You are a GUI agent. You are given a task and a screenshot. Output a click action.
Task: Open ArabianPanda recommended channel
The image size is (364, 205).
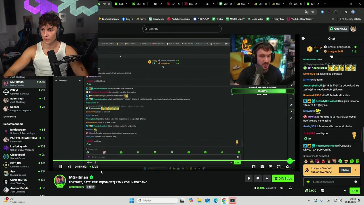(x=24, y=190)
